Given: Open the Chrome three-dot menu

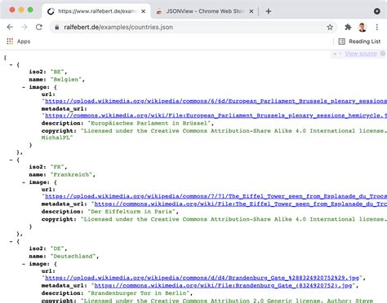Looking at the screenshot, I should coord(377,27).
